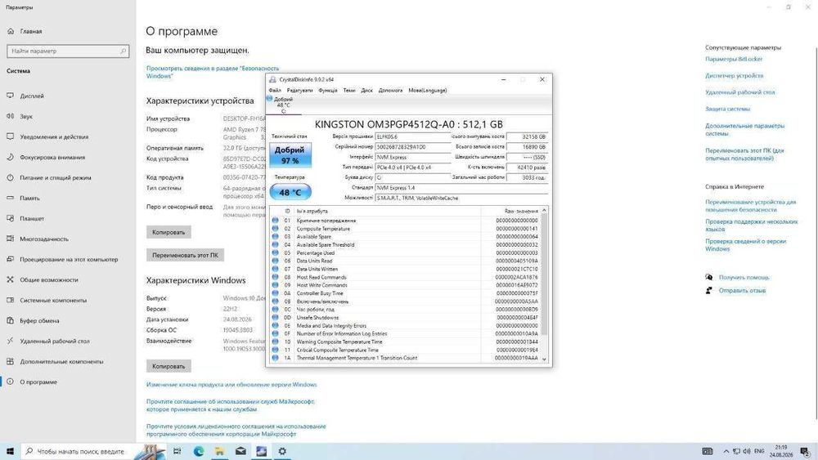Viewport: 818px width, 460px height.
Task: Open Мова(Language) menu in CrystalDiskInfo
Action: click(x=427, y=90)
